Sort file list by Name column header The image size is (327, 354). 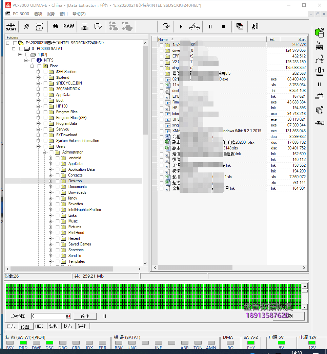[x=211, y=40]
